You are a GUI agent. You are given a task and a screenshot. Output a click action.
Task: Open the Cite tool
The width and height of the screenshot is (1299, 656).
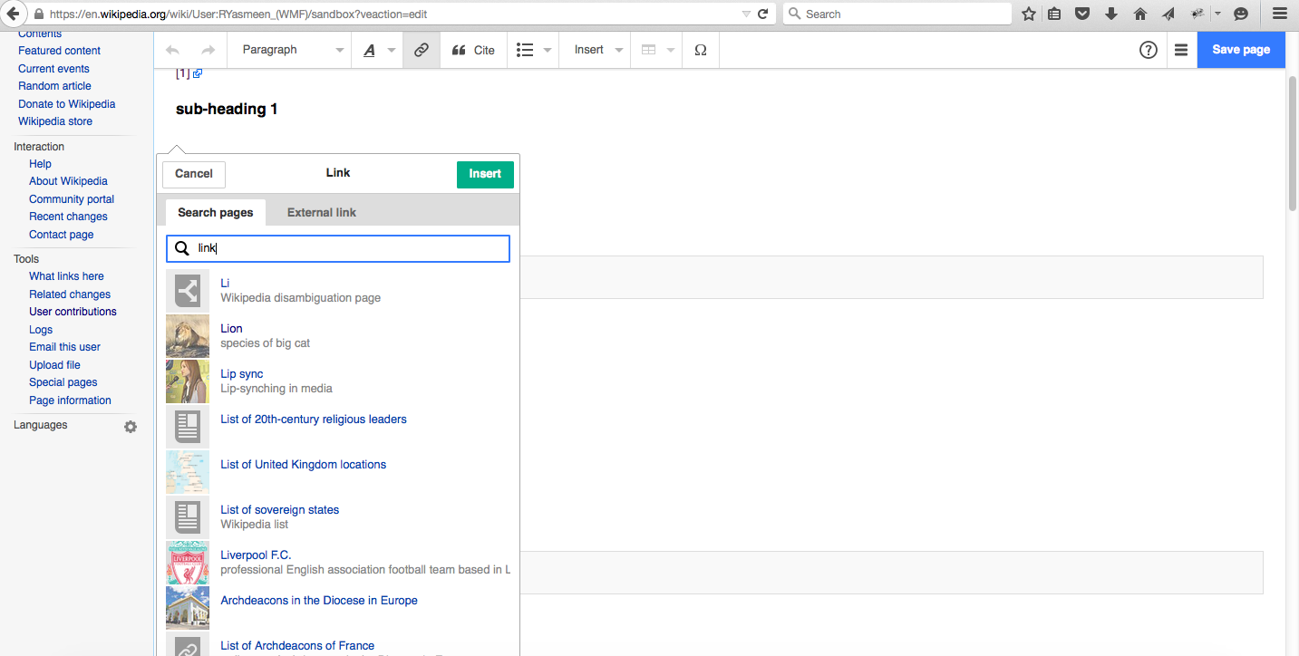473,50
